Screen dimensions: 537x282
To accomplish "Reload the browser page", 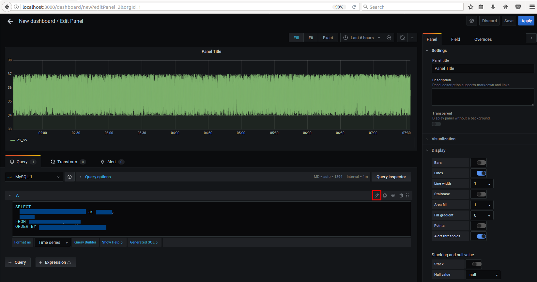I will click(x=354, y=7).
